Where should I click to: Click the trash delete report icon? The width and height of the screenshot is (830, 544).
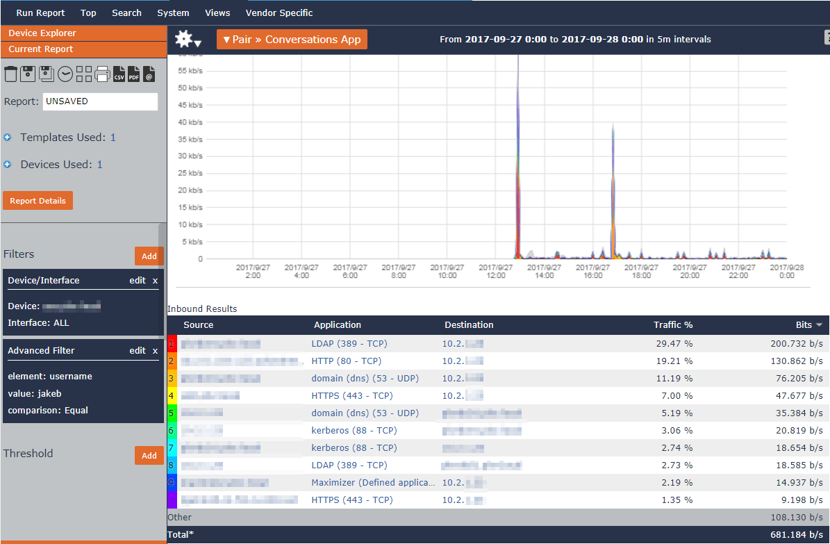click(10, 74)
